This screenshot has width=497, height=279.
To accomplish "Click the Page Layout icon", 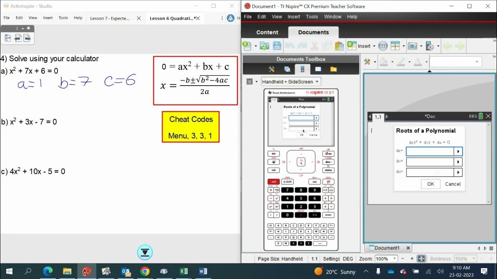I will tap(395, 46).
